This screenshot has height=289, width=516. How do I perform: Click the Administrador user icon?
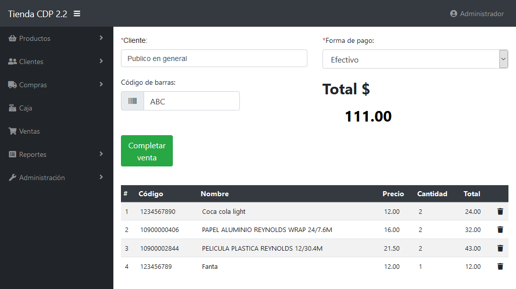(x=454, y=14)
